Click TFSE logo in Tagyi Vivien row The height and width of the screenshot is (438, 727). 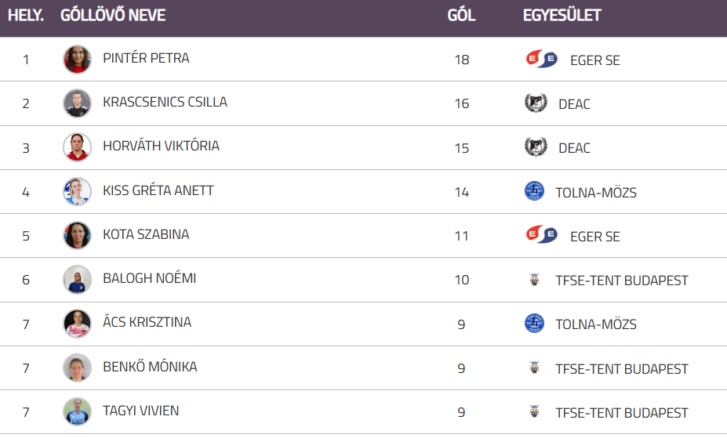(x=534, y=412)
